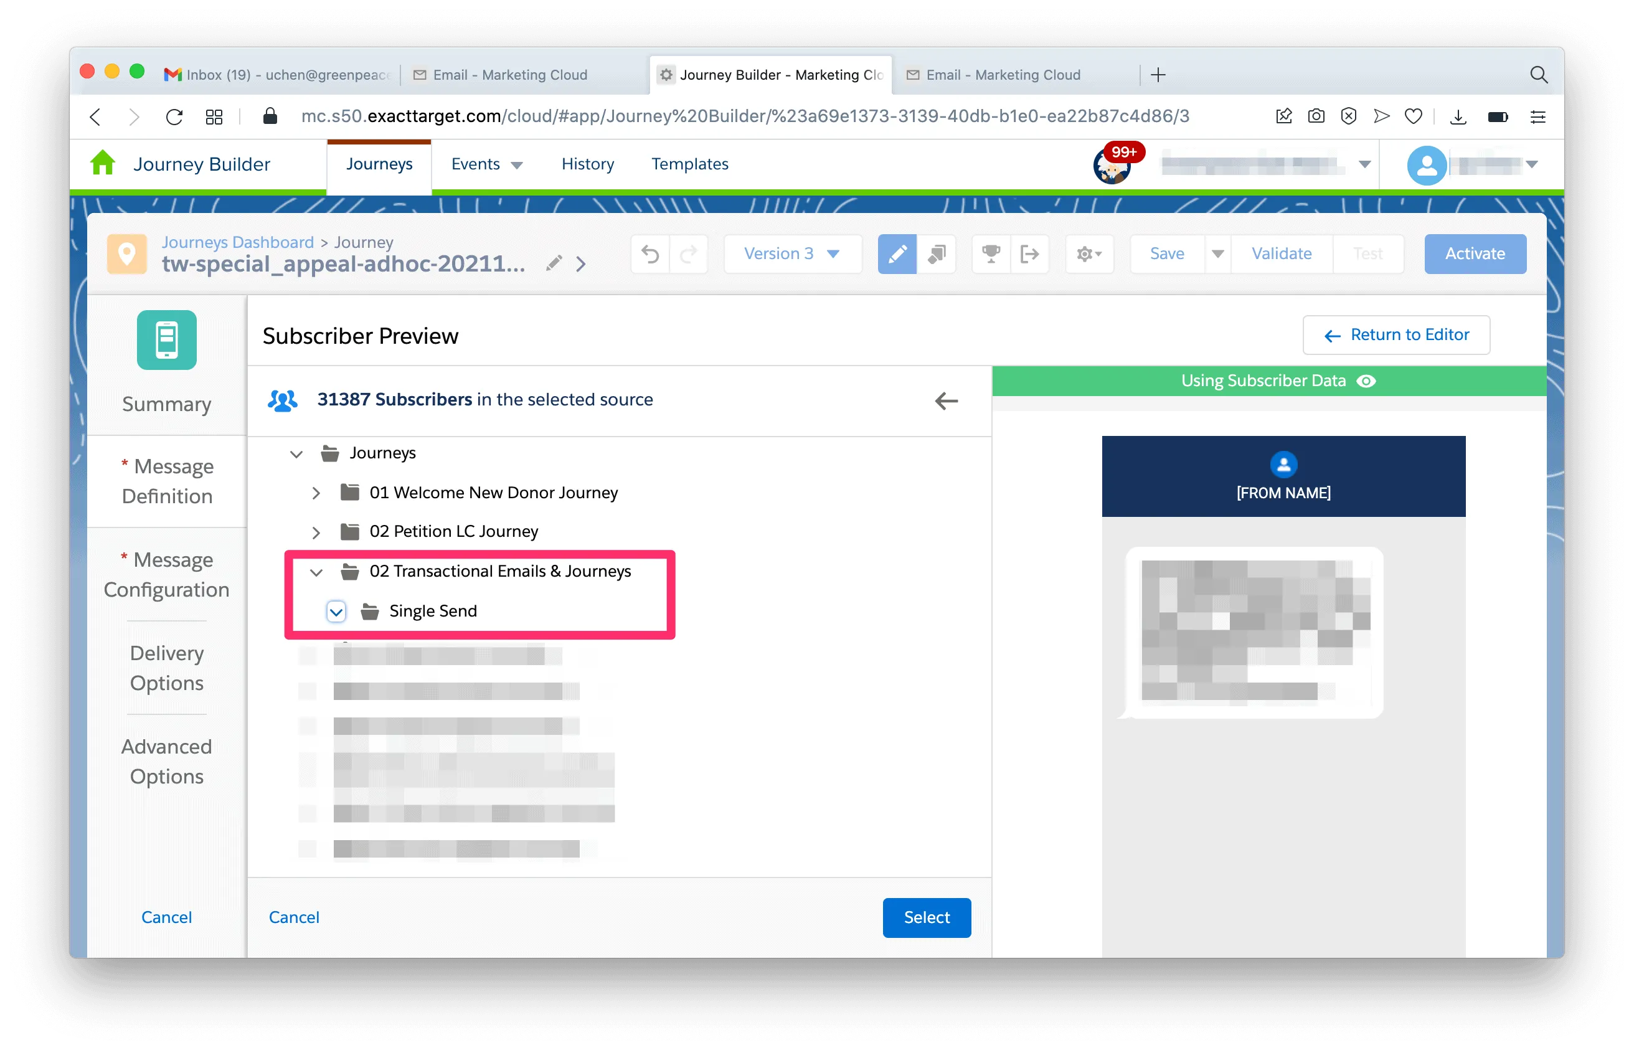Click the back arrow in subscriber panel
Viewport: 1634px width, 1050px height.
click(946, 401)
